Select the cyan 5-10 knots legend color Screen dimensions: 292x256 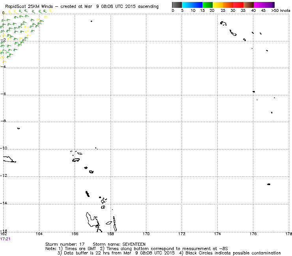point(187,5)
